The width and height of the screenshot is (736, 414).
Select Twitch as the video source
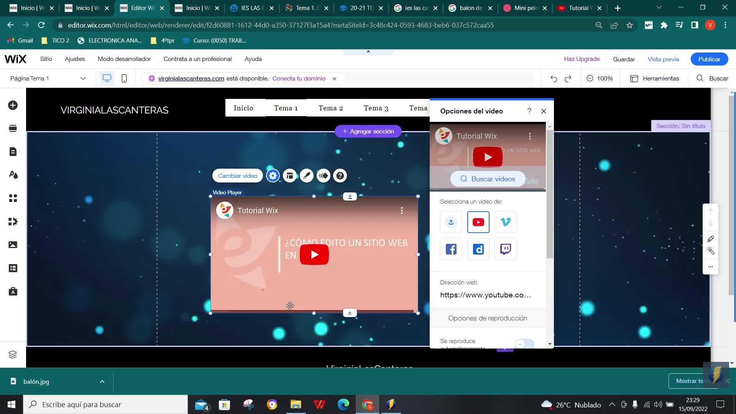click(505, 249)
